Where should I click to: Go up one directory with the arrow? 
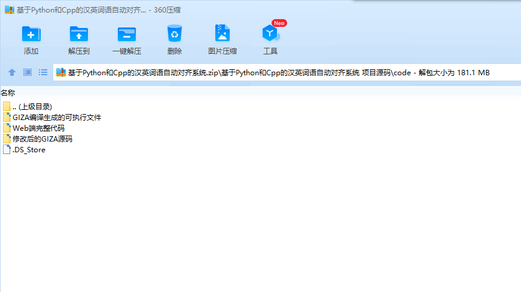12,72
